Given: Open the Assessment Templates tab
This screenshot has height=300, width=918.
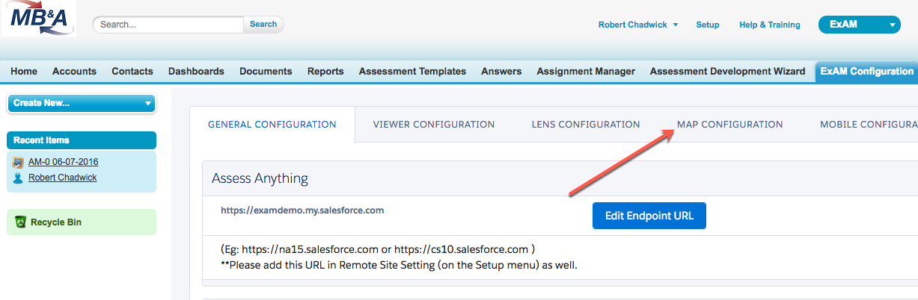Looking at the screenshot, I should pos(412,72).
